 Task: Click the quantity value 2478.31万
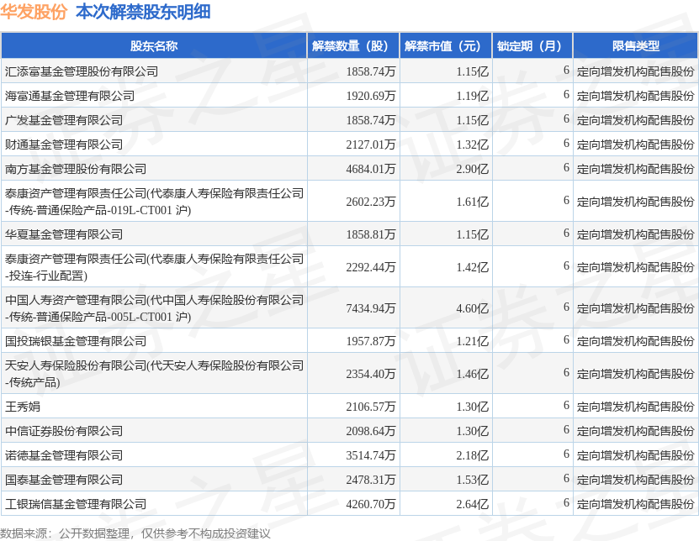(371, 480)
